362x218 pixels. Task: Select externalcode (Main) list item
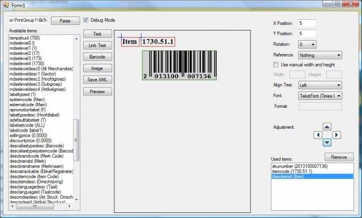41,104
